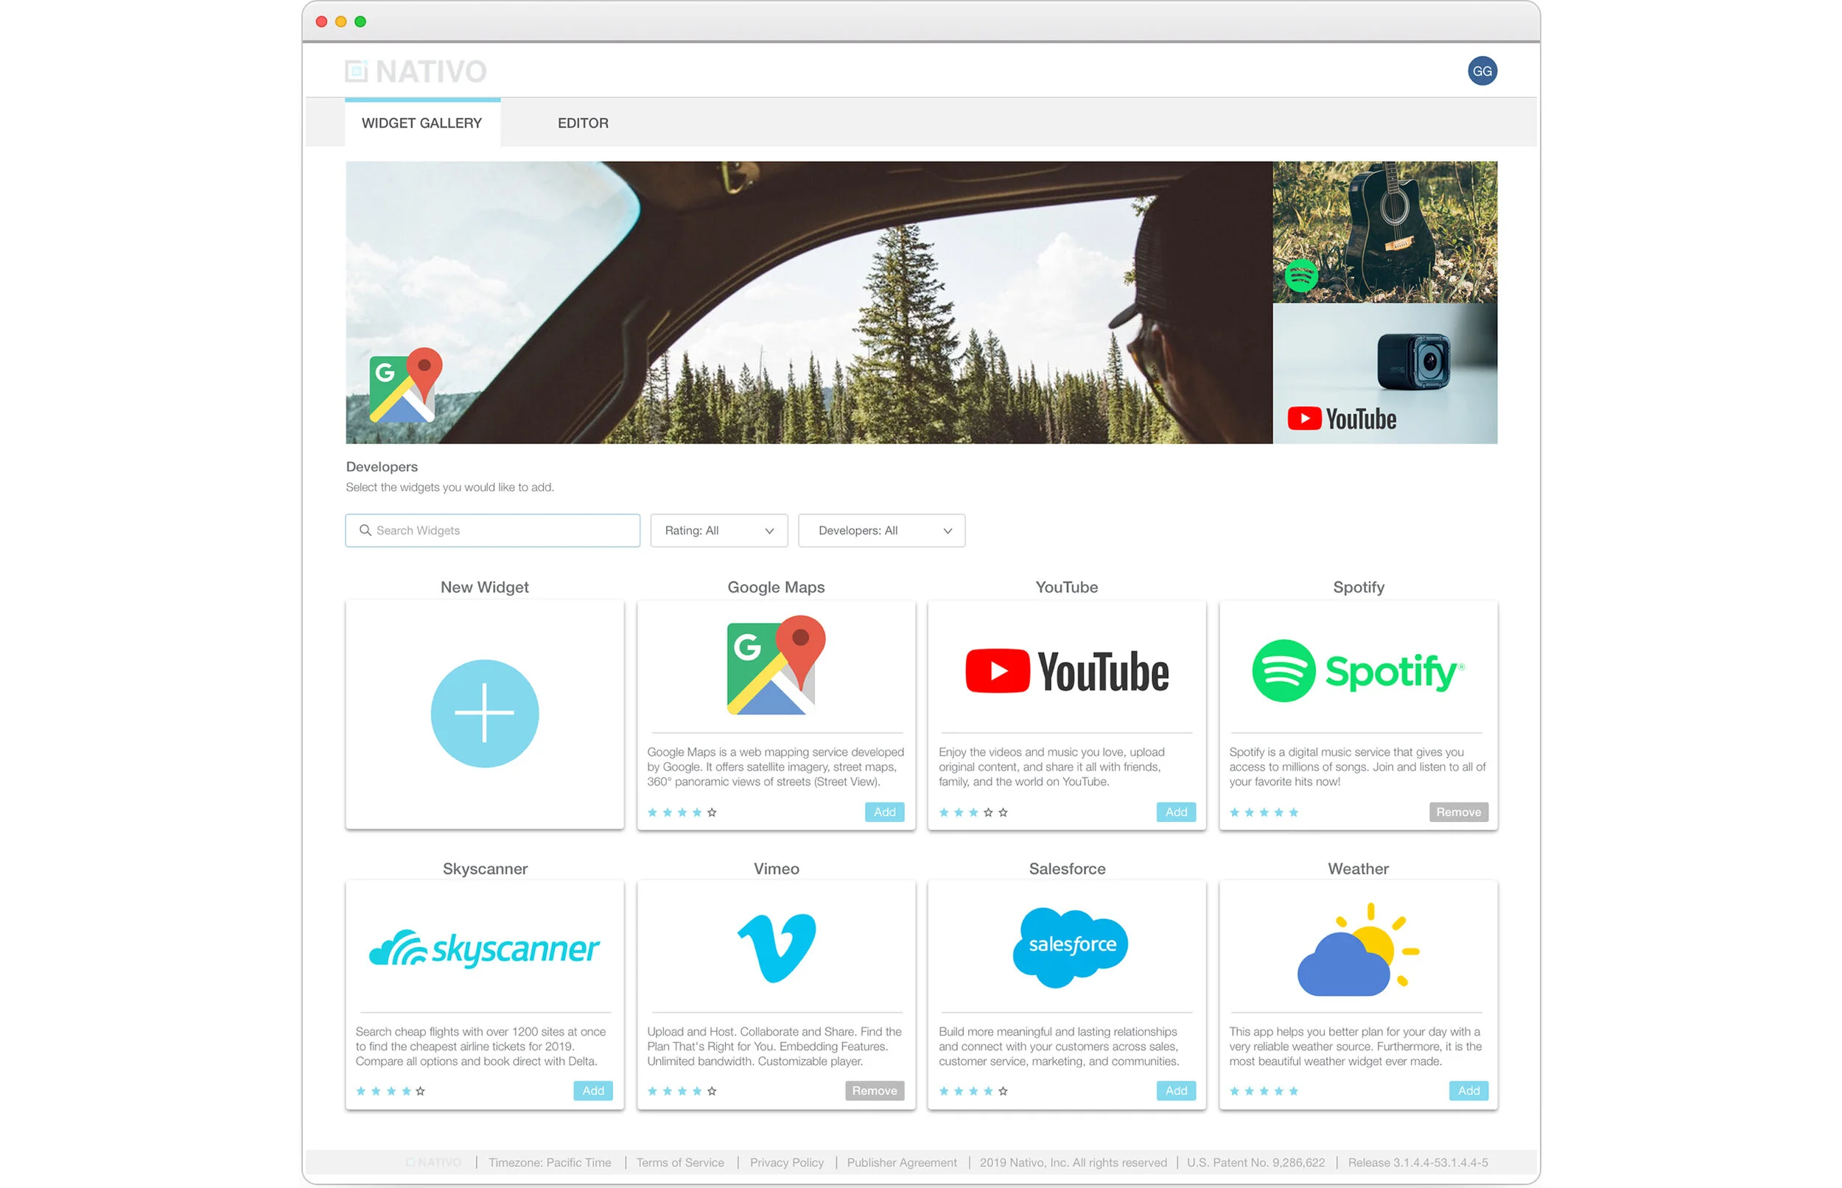Click the Spotify logo in widget card
This screenshot has height=1188, width=1842.
coord(1357,670)
